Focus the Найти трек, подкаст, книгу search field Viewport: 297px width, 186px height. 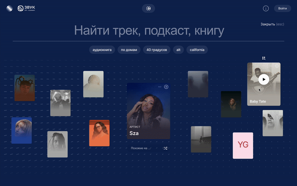click(148, 30)
